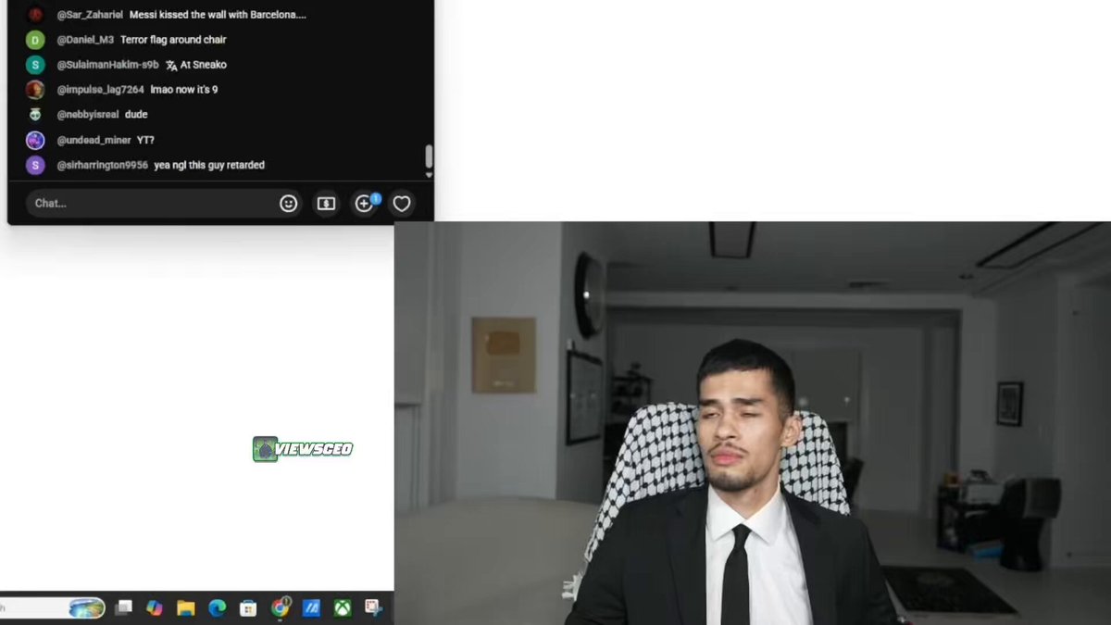Click message 'YT?'
Image resolution: width=1111 pixels, height=625 pixels.
[145, 140]
